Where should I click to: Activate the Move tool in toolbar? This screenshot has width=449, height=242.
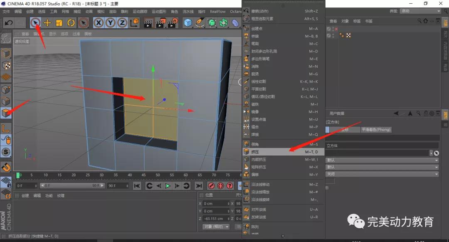(47, 22)
